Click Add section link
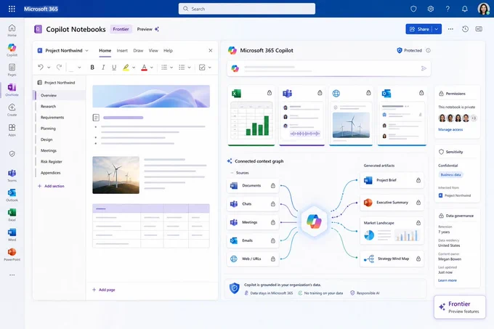The image size is (494, 329). click(51, 186)
